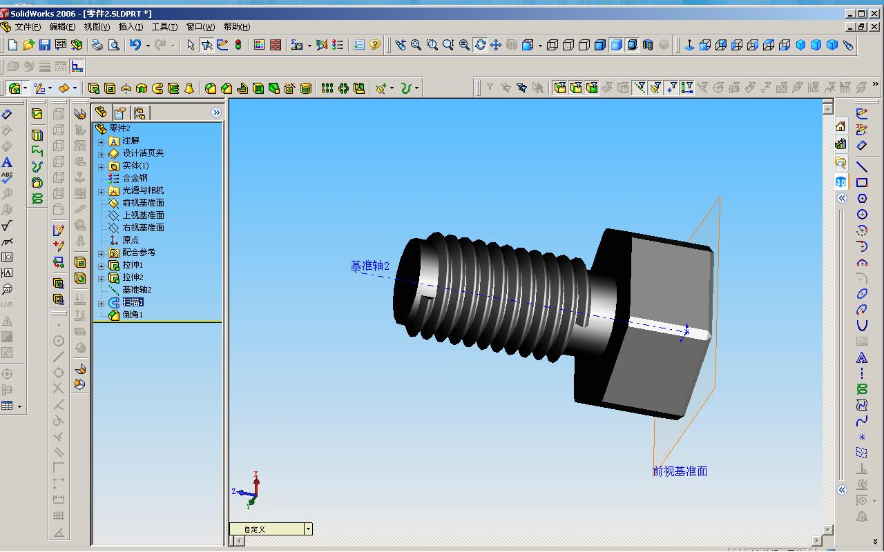The height and width of the screenshot is (552, 884).
Task: Click the Edit Color swatch icon
Action: 259,45
